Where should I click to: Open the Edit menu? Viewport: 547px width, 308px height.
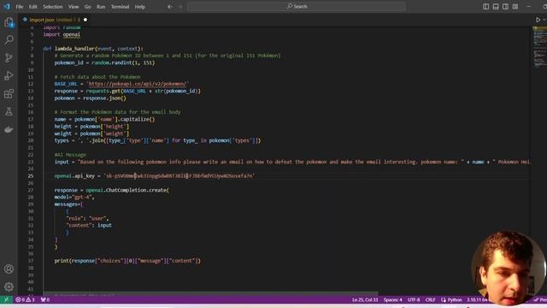click(x=32, y=7)
